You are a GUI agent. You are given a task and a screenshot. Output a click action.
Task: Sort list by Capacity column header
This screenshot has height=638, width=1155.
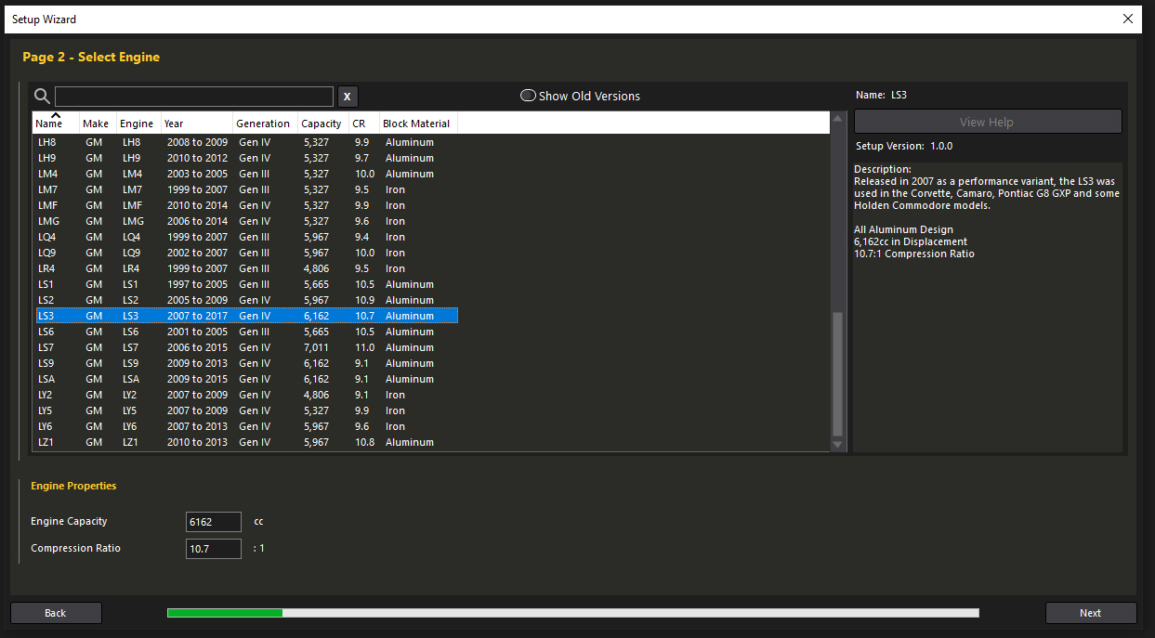(x=322, y=124)
